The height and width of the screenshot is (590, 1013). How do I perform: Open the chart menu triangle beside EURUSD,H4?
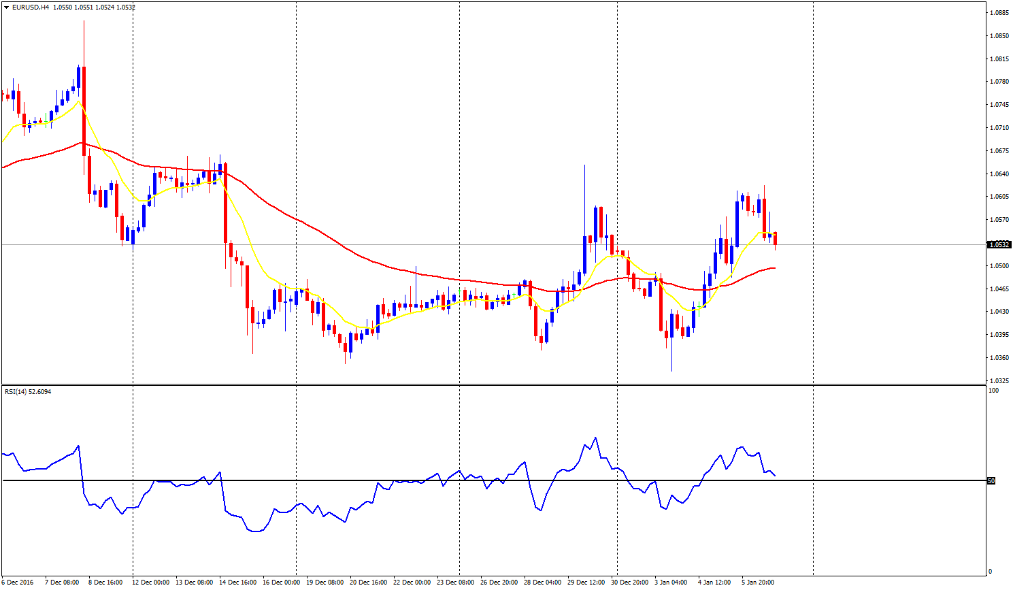(5, 7)
